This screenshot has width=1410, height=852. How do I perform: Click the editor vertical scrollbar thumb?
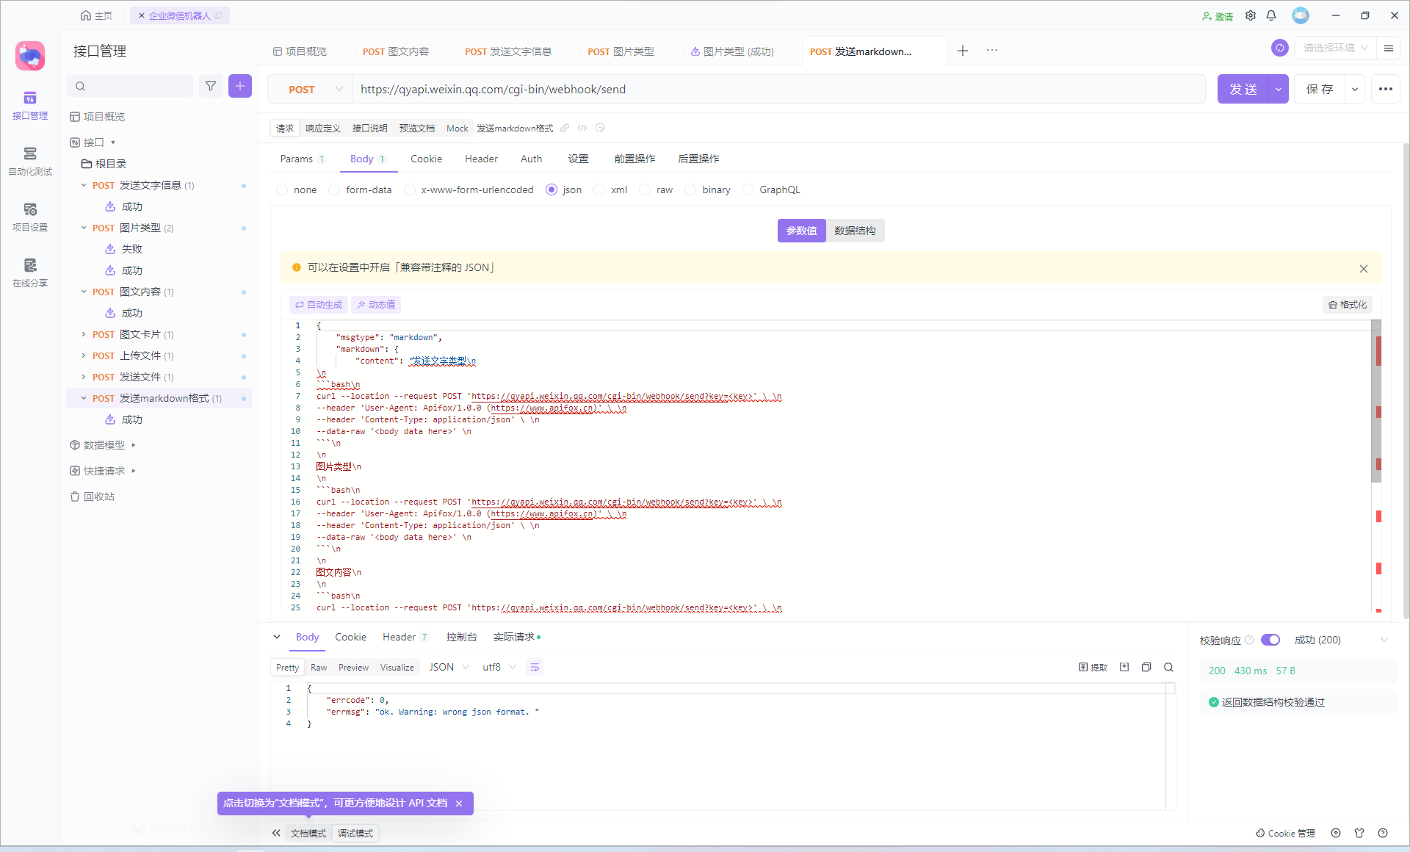[1376, 401]
